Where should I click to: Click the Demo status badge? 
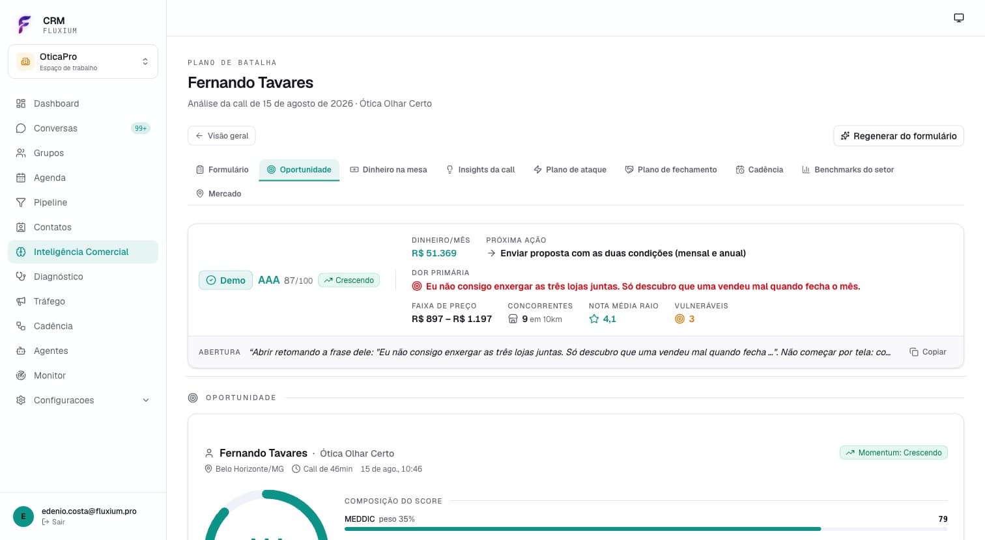point(225,280)
